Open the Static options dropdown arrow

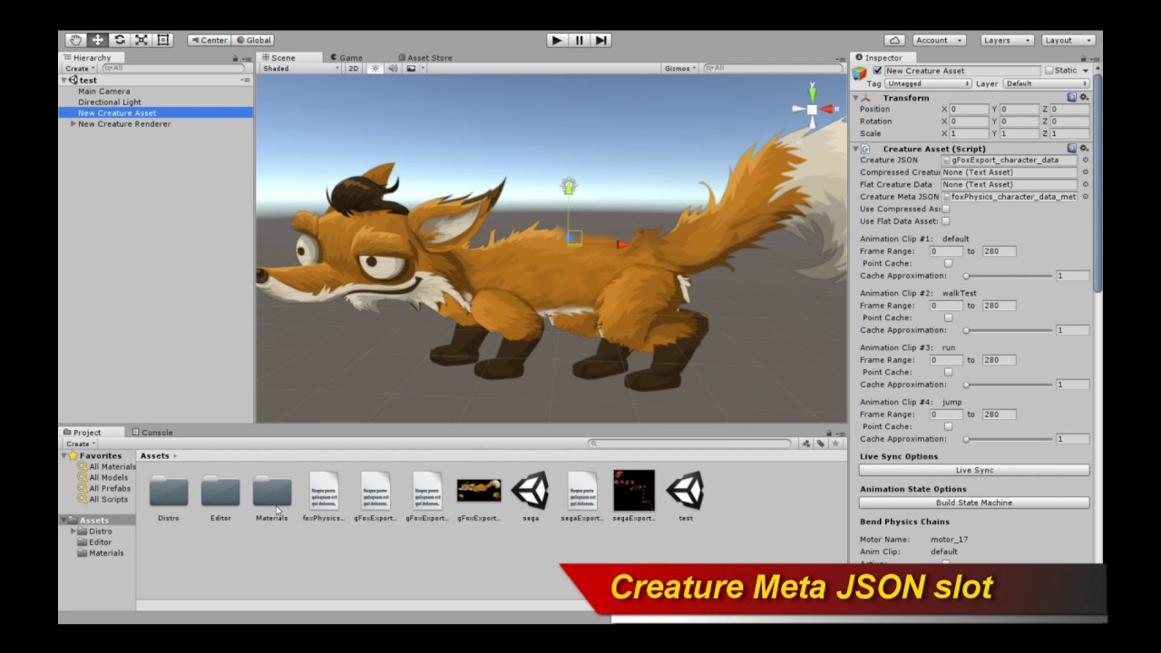point(1085,71)
